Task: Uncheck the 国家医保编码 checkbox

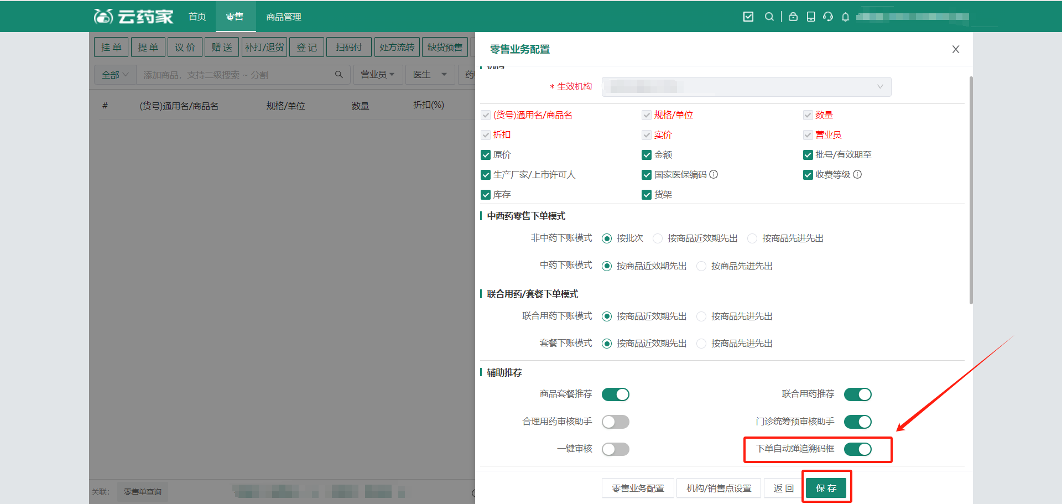Action: click(646, 175)
